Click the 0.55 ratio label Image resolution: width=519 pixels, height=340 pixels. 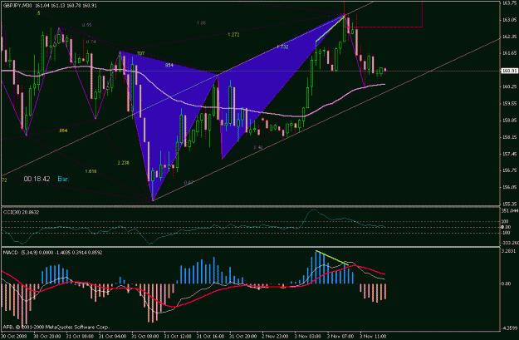[x=86, y=25]
